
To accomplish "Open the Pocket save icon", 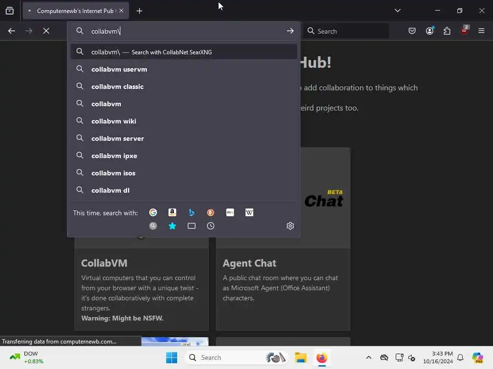I will (412, 31).
